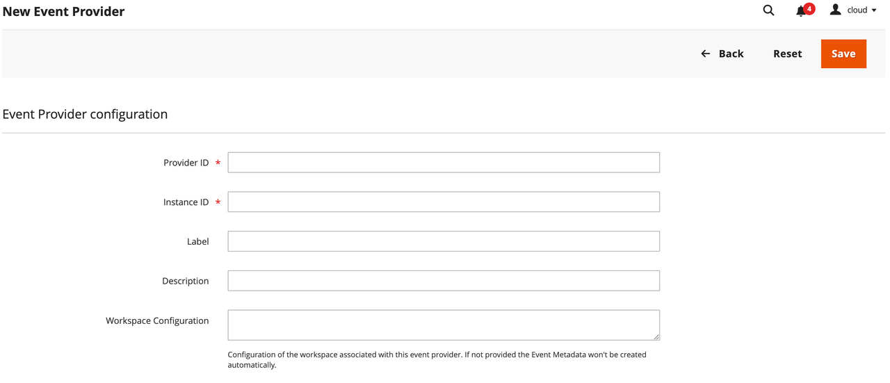
Task: Expand the cloud account dropdown arrow
Action: pyautogui.click(x=874, y=10)
